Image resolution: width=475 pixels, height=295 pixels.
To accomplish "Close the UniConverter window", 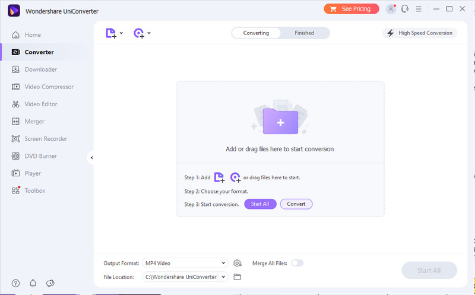I will pos(463,9).
